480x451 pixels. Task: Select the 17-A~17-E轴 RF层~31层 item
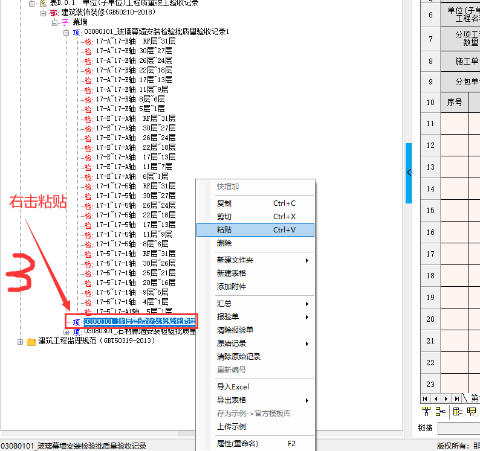135,41
